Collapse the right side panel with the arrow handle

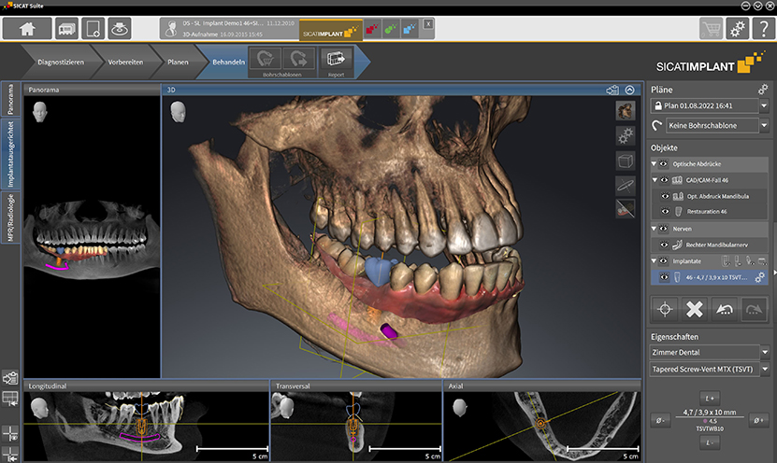click(x=774, y=273)
